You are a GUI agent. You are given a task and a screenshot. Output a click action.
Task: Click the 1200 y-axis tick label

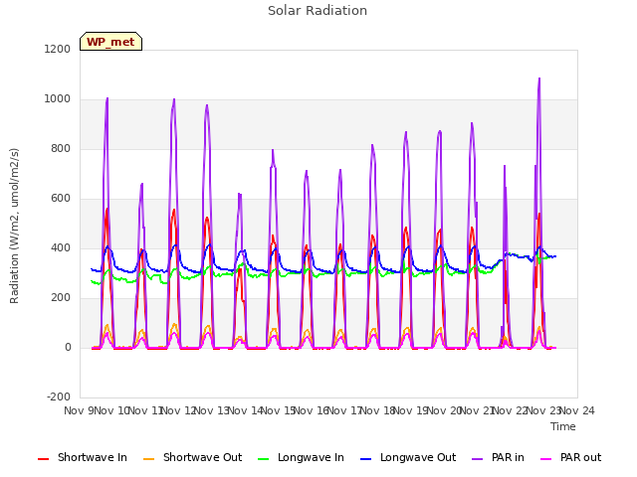coord(58,49)
